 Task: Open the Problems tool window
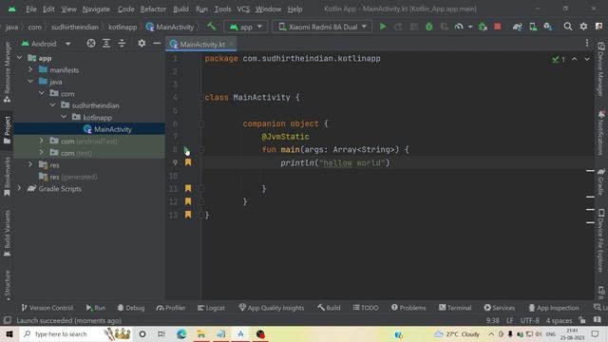point(408,308)
